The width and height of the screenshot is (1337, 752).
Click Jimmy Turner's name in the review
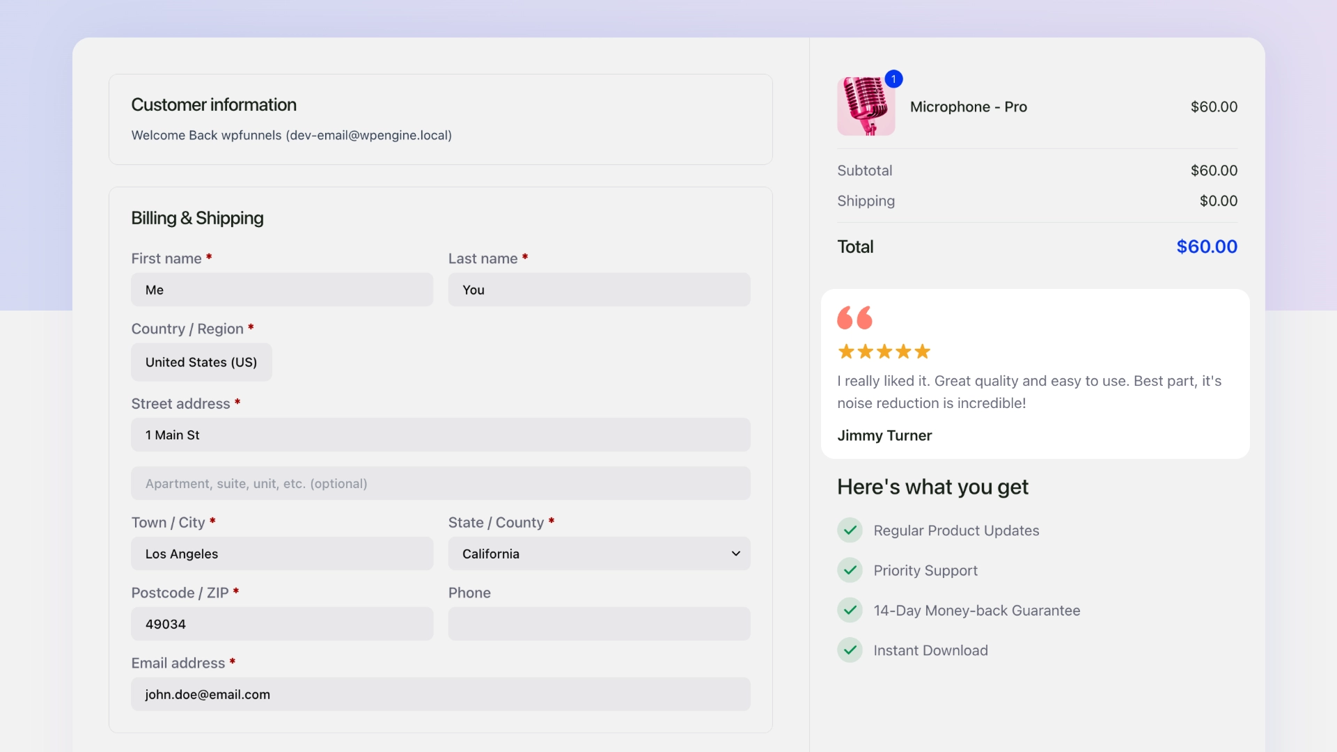click(884, 435)
